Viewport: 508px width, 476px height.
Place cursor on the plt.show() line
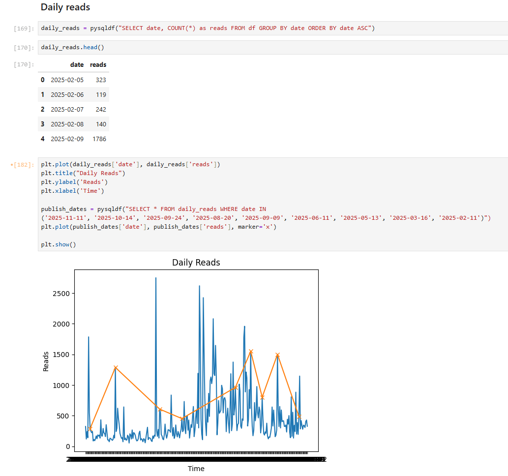[59, 244]
